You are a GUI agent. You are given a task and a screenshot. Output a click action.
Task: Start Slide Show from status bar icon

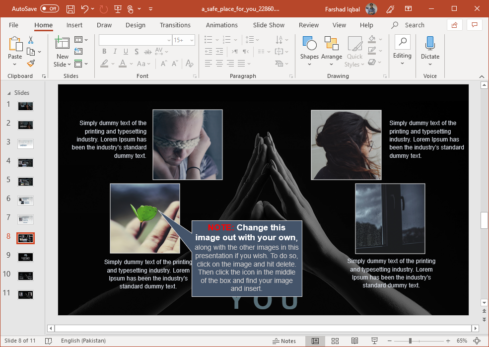pyautogui.click(x=374, y=341)
